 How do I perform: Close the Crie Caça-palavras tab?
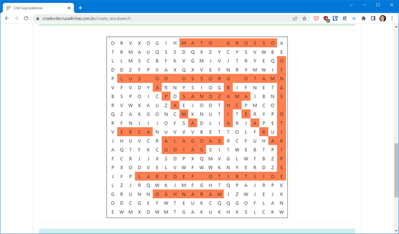(69, 8)
